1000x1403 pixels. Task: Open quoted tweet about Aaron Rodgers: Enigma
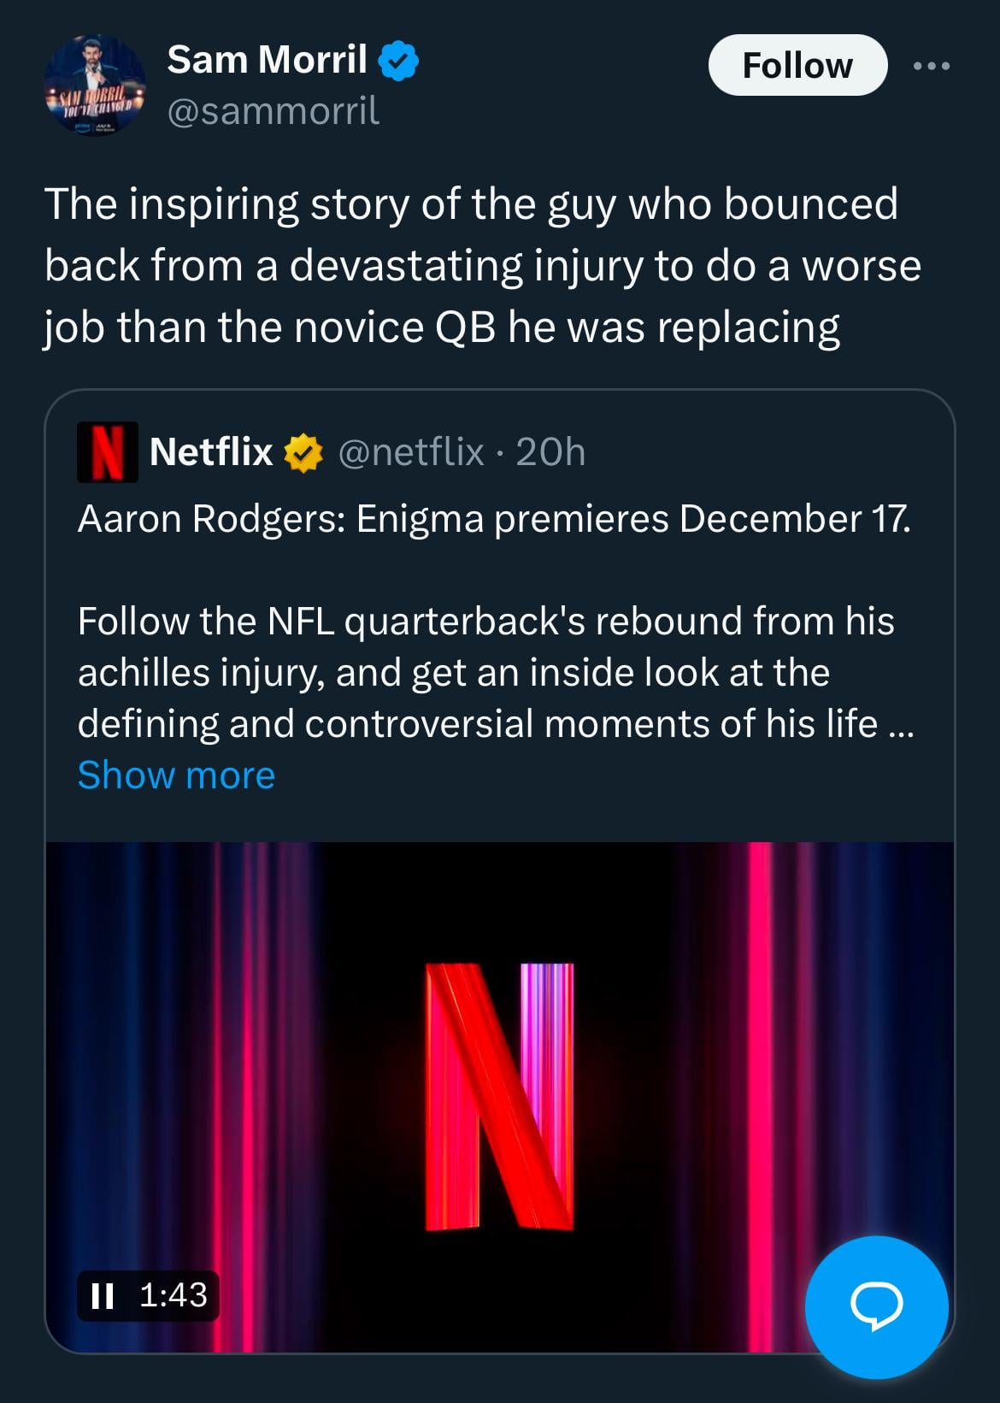click(x=494, y=519)
